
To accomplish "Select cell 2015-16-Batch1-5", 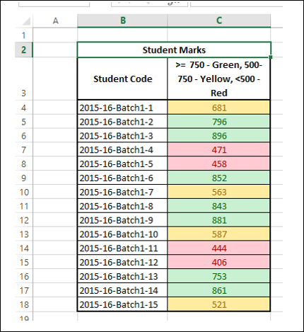I will coord(122,164).
